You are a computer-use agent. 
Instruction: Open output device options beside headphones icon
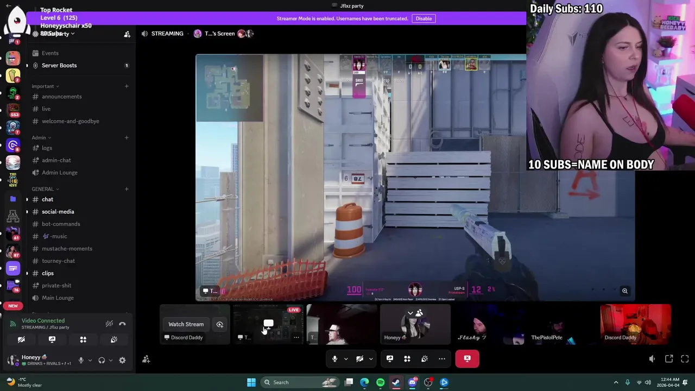click(x=111, y=360)
